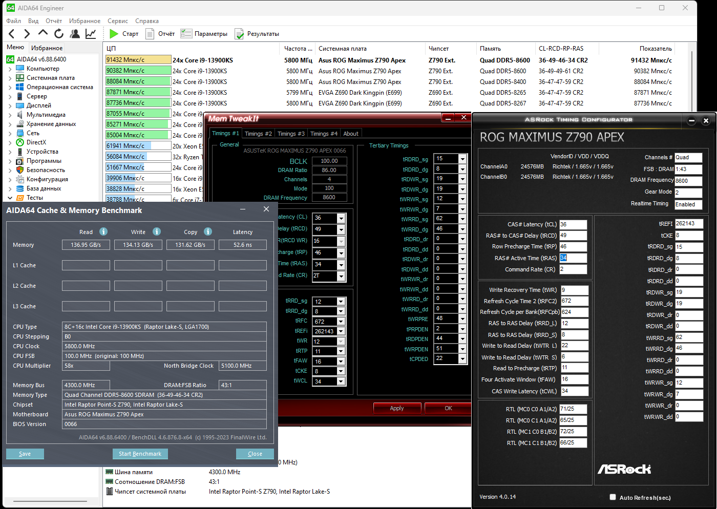The width and height of the screenshot is (717, 509).
Task: Switch to the Timings #3 tab
Action: (291, 134)
